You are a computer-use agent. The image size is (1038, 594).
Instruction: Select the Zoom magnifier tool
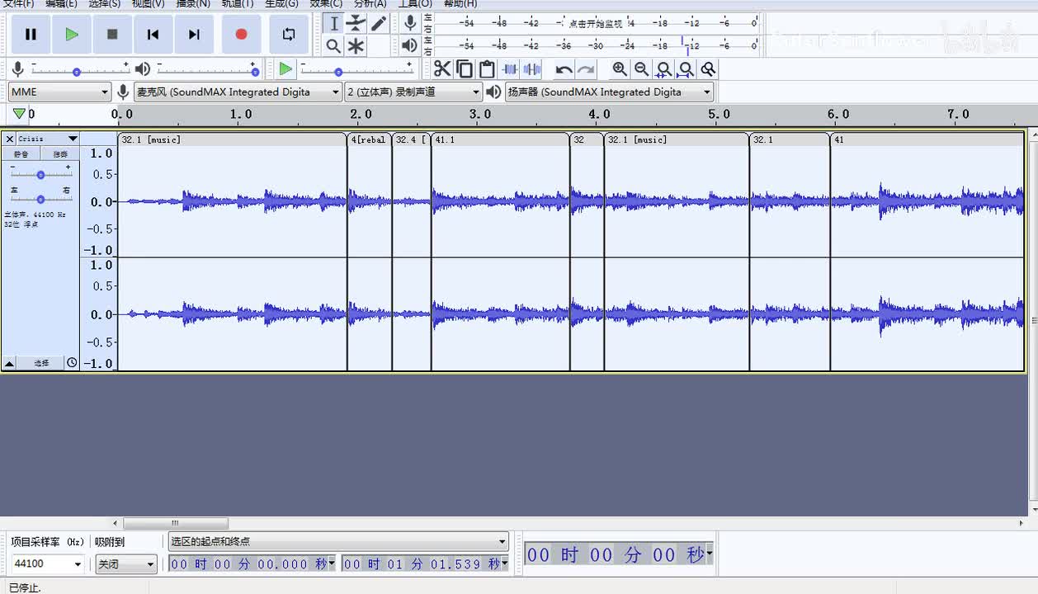coord(334,46)
